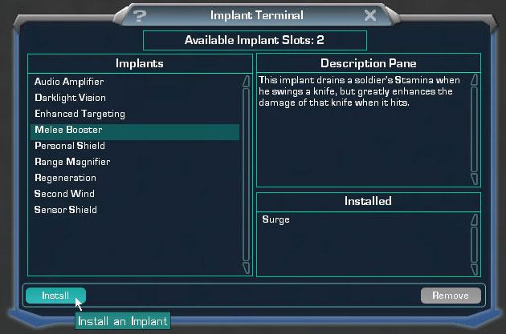Click the Remove button
Image resolution: width=506 pixels, height=334 pixels.
(x=451, y=296)
